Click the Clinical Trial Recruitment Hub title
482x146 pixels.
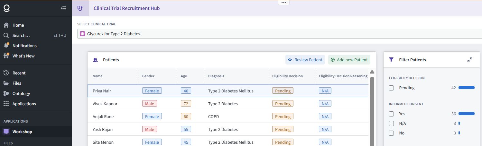127,8
